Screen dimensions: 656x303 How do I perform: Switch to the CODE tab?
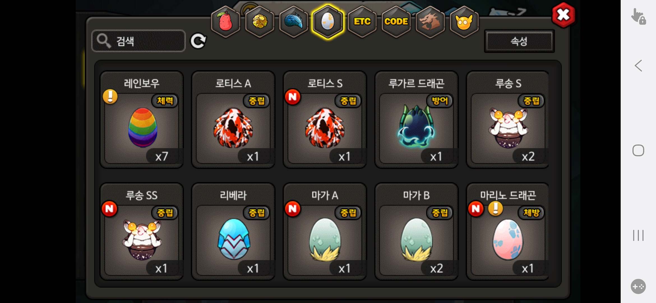396,22
